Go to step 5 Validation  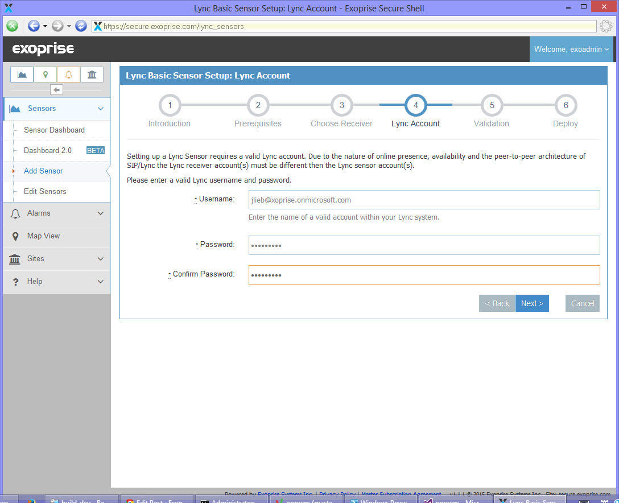pyautogui.click(x=492, y=105)
